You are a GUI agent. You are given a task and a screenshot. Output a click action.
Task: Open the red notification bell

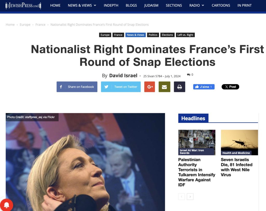pyautogui.click(x=7, y=205)
